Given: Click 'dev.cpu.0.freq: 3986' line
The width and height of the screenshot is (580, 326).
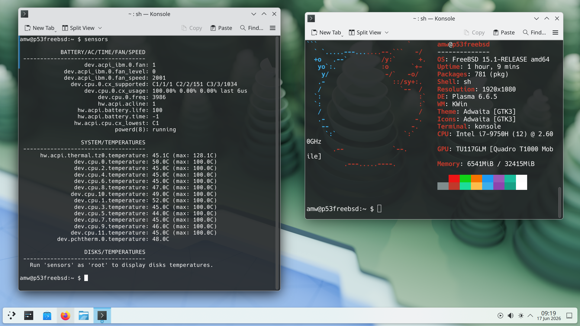Looking at the screenshot, I should coord(132,97).
